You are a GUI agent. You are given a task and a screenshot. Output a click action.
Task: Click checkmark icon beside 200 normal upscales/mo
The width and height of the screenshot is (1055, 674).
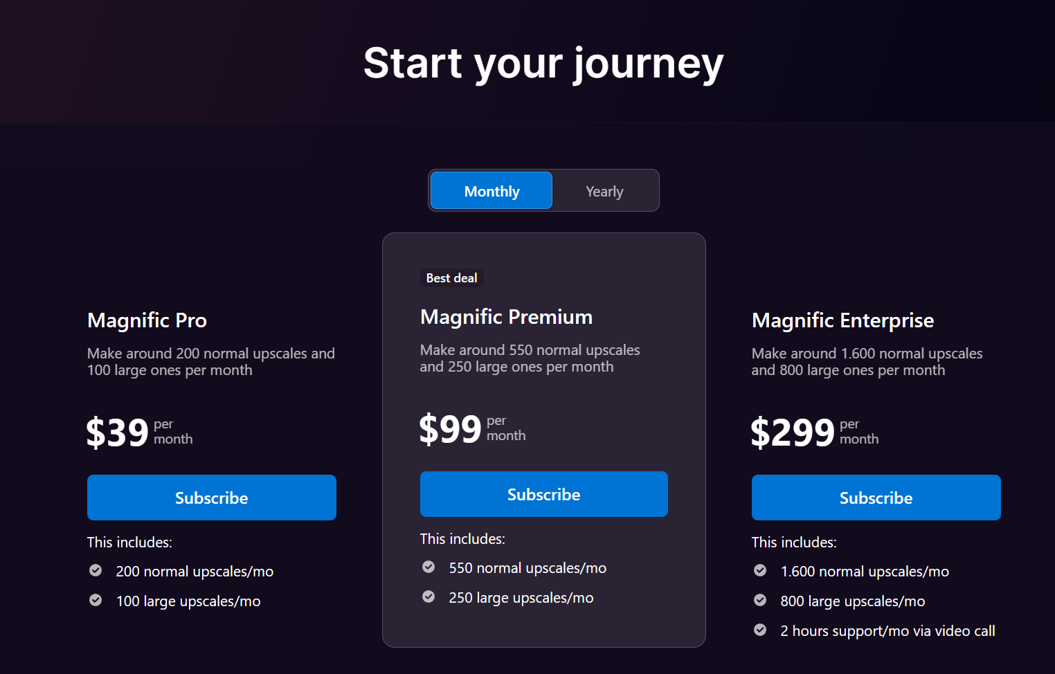point(96,570)
